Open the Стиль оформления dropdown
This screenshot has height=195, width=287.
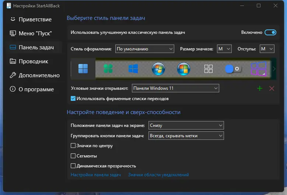pyautogui.click(x=144, y=49)
